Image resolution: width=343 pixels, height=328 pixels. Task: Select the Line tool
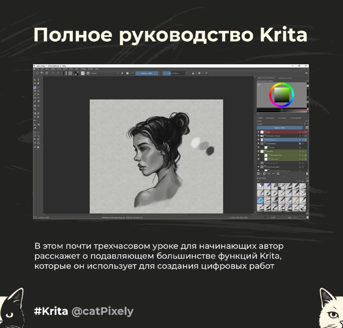coord(38,87)
